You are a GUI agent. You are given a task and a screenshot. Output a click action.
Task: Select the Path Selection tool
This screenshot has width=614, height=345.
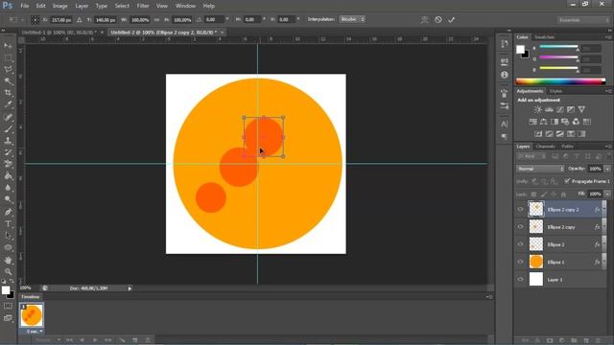pyautogui.click(x=8, y=236)
